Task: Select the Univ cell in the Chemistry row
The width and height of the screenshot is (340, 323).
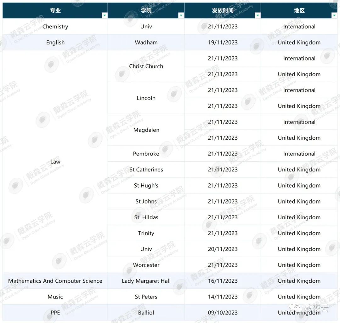Action: tap(146, 26)
